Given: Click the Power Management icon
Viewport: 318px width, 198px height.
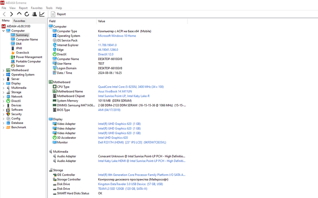Looking at the screenshot, I should coord(13,57).
